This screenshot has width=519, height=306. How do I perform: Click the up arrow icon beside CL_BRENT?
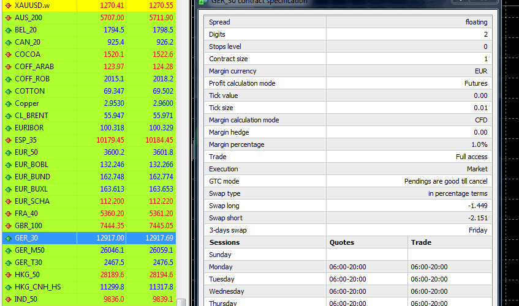[9, 116]
